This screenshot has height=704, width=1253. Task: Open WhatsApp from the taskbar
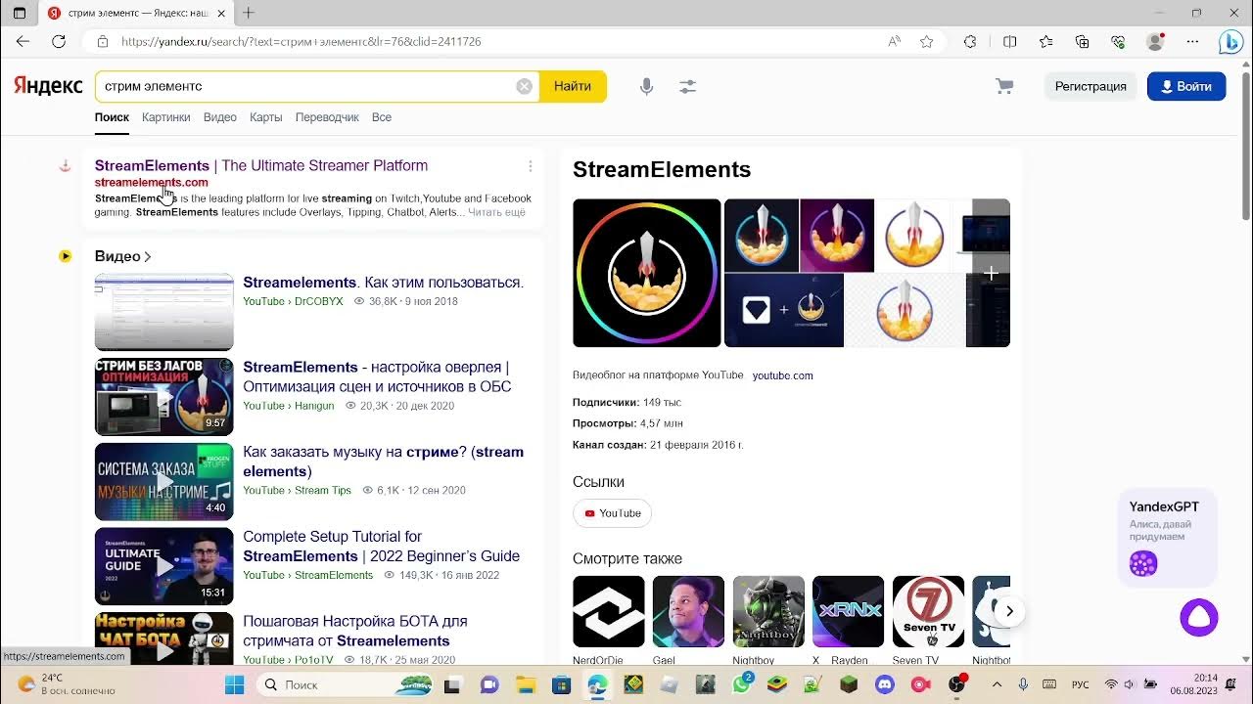pos(741,684)
